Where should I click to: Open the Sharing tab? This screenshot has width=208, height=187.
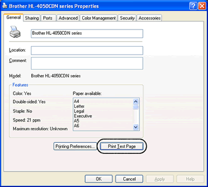(x=32, y=18)
